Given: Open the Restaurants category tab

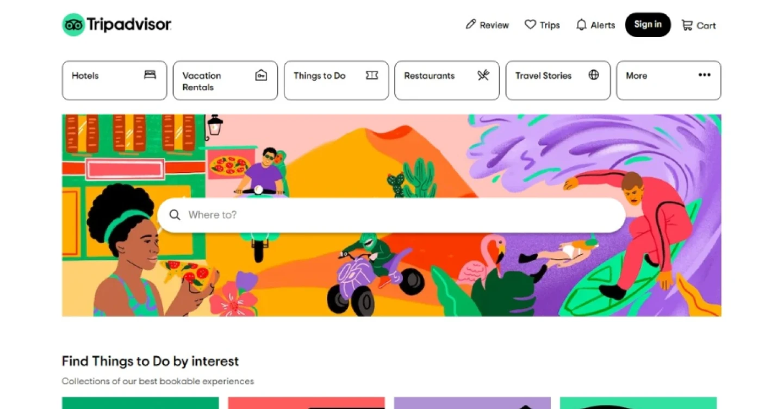Looking at the screenshot, I should tap(447, 80).
